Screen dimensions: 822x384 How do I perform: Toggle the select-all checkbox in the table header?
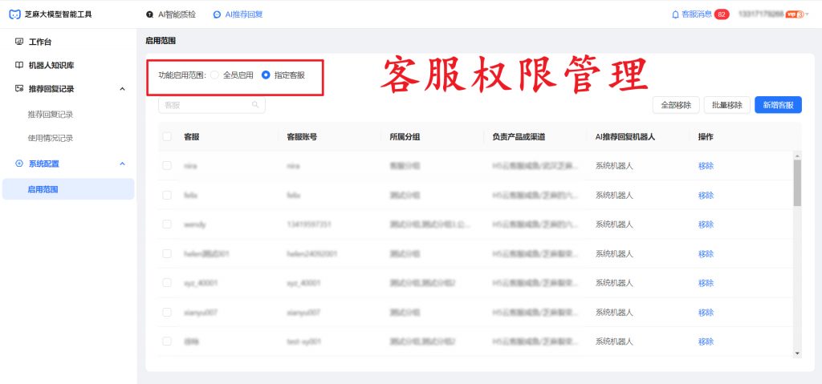click(167, 137)
